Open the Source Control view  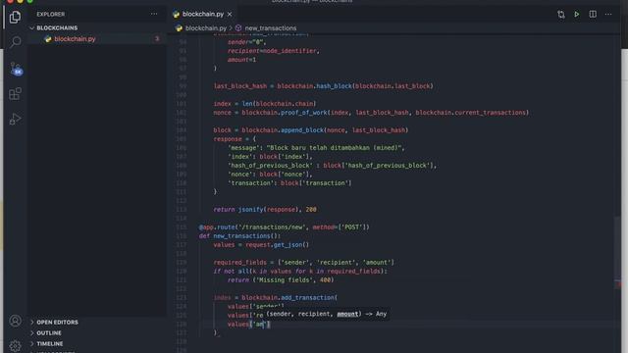pos(16,69)
